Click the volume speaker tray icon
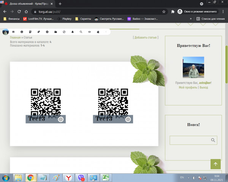The height and width of the screenshot is (182, 228). [x=194, y=178]
